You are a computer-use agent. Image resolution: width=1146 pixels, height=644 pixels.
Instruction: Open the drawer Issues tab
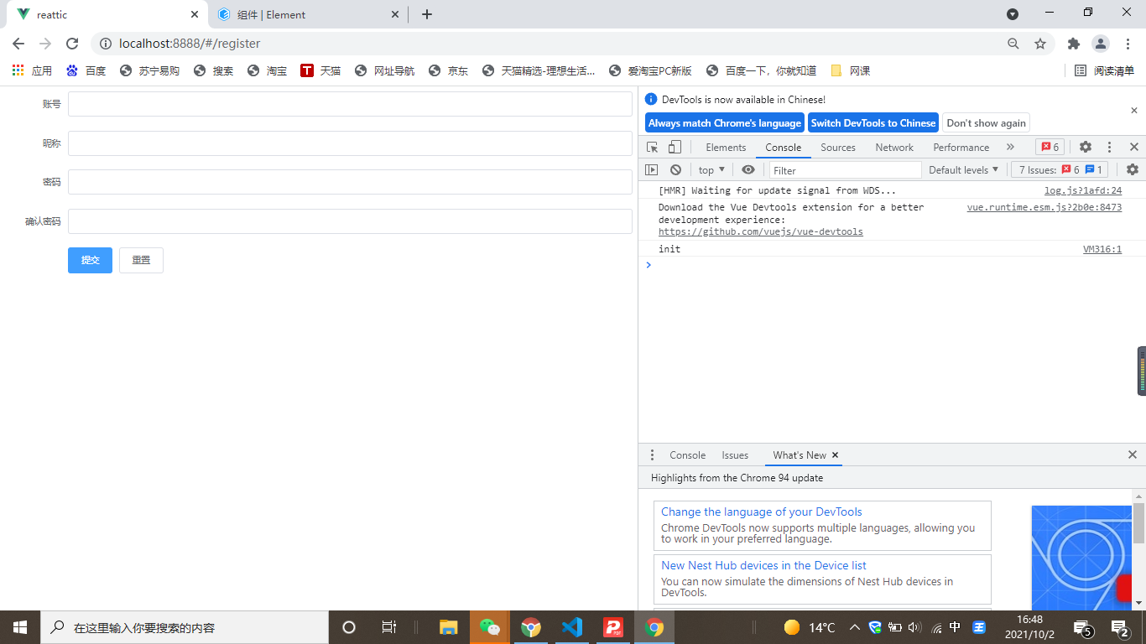coord(735,454)
